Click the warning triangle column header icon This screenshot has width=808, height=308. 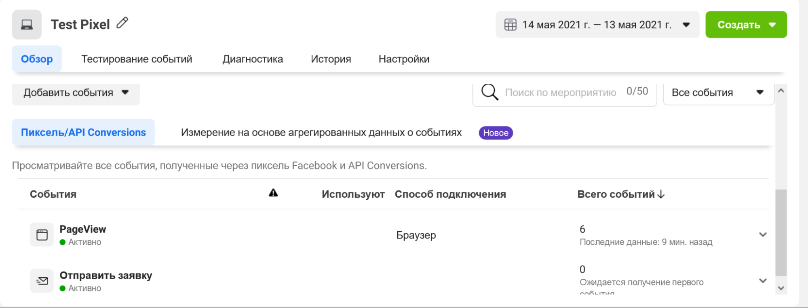coord(273,193)
